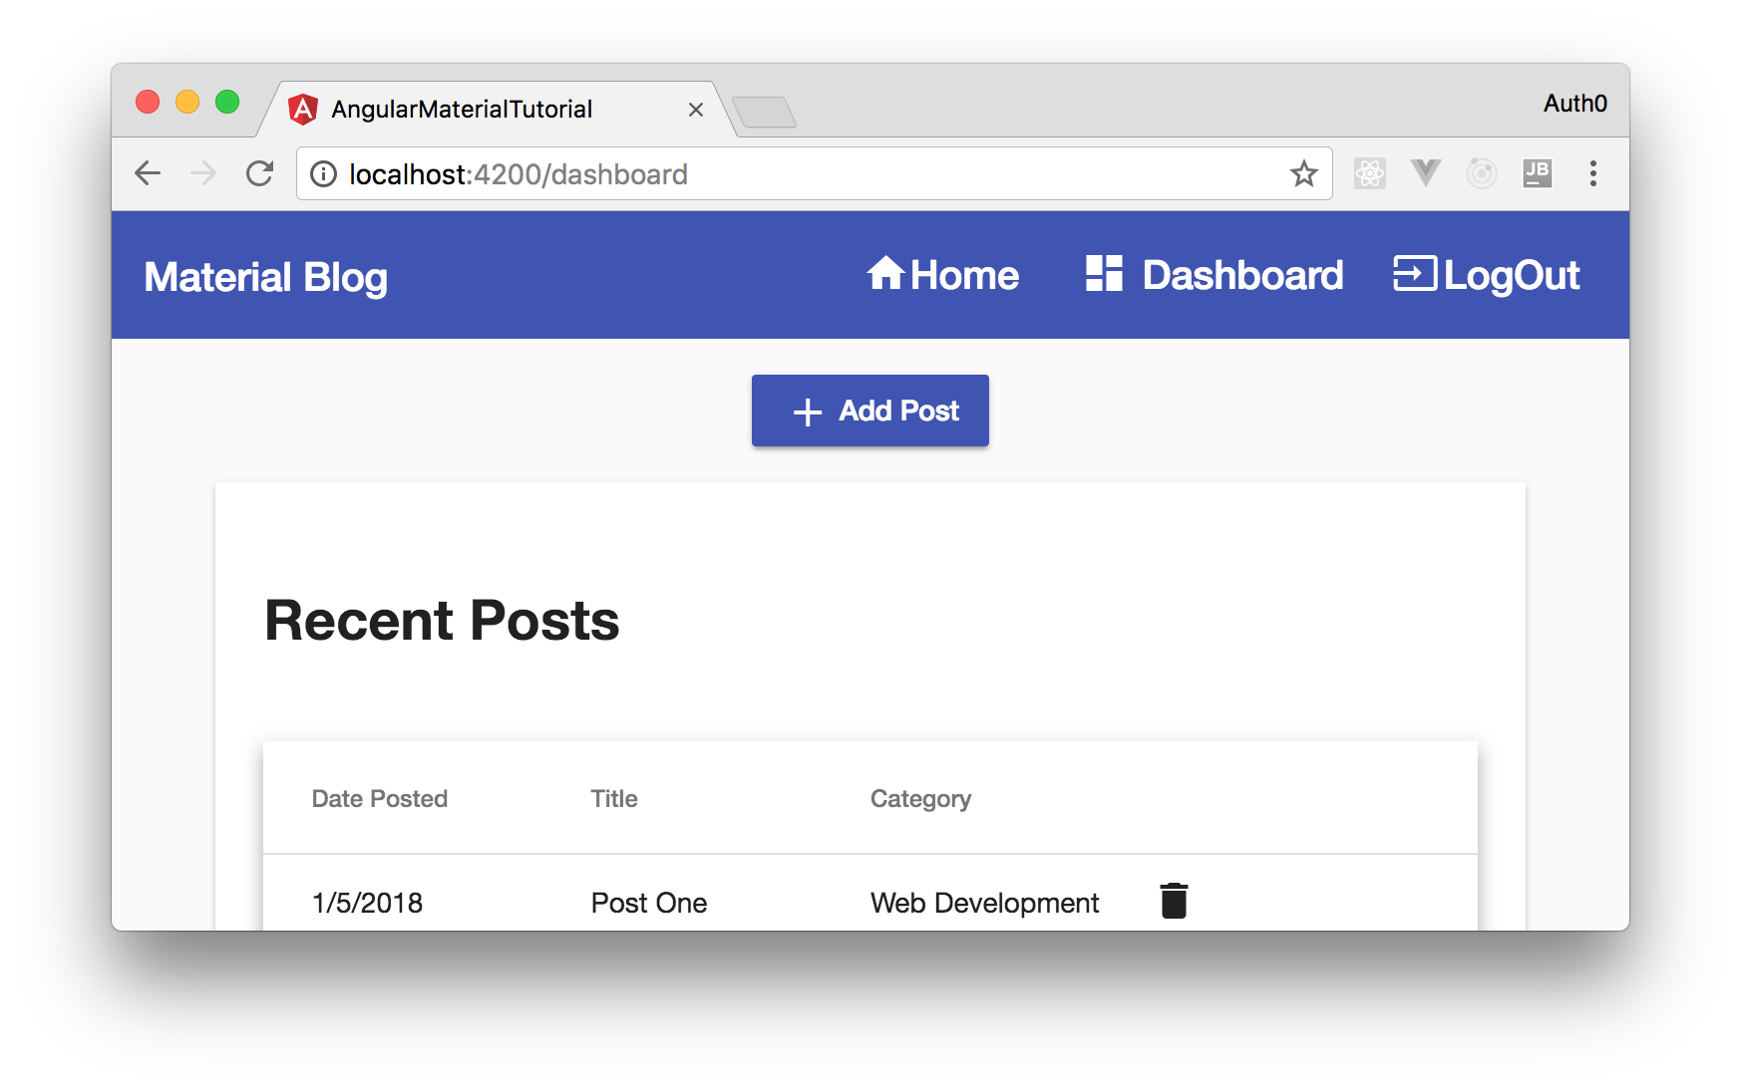Reload the dashboard page
1741x1090 pixels.
pyautogui.click(x=260, y=173)
